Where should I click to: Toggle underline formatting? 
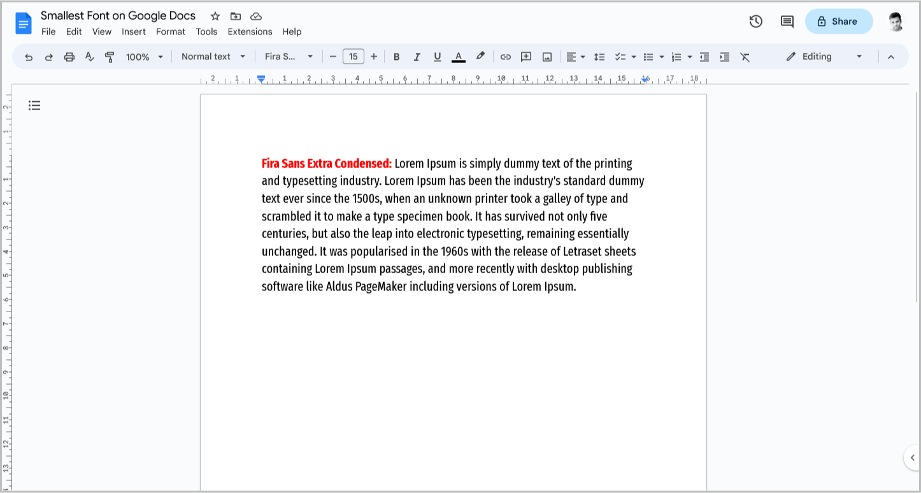tap(438, 57)
